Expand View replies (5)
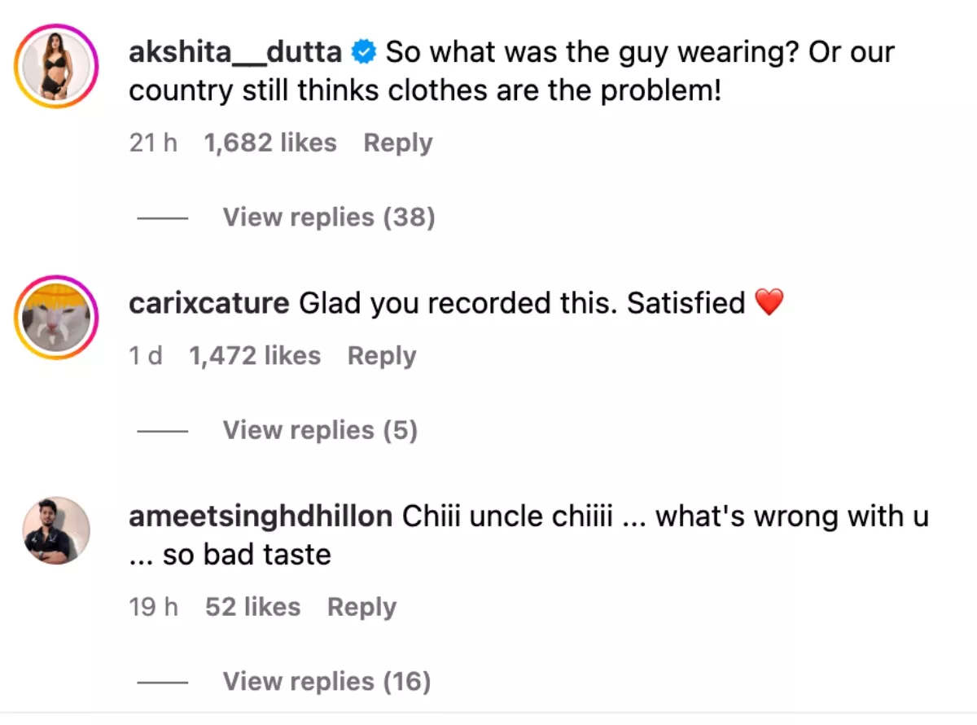This screenshot has height=725, width=977. pos(320,430)
